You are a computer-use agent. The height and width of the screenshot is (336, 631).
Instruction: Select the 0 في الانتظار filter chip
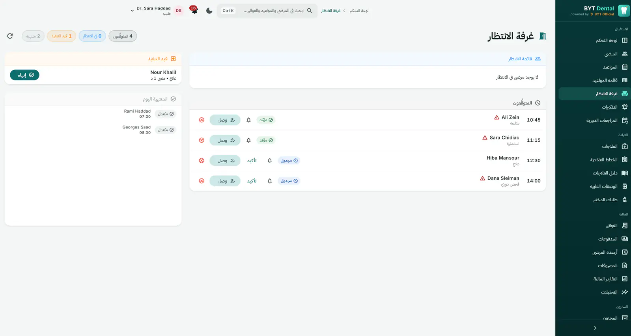point(92,36)
